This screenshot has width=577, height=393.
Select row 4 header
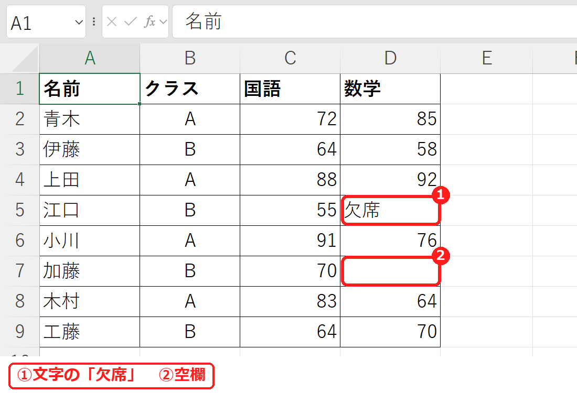click(x=20, y=180)
